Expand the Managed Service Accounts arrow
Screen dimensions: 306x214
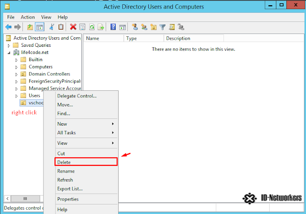(x=16, y=89)
